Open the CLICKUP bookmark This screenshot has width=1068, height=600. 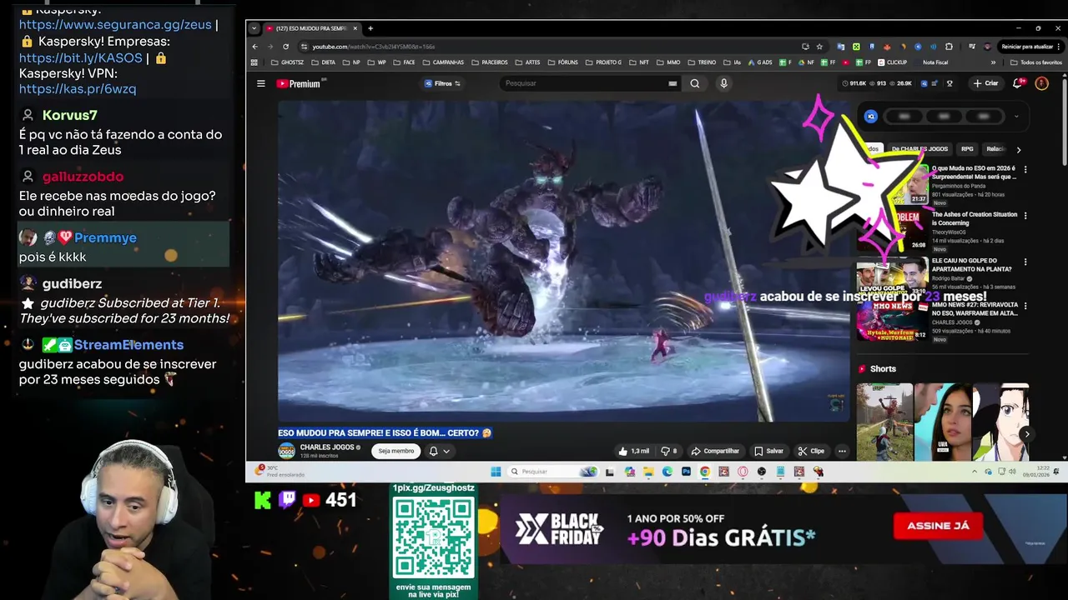(892, 62)
